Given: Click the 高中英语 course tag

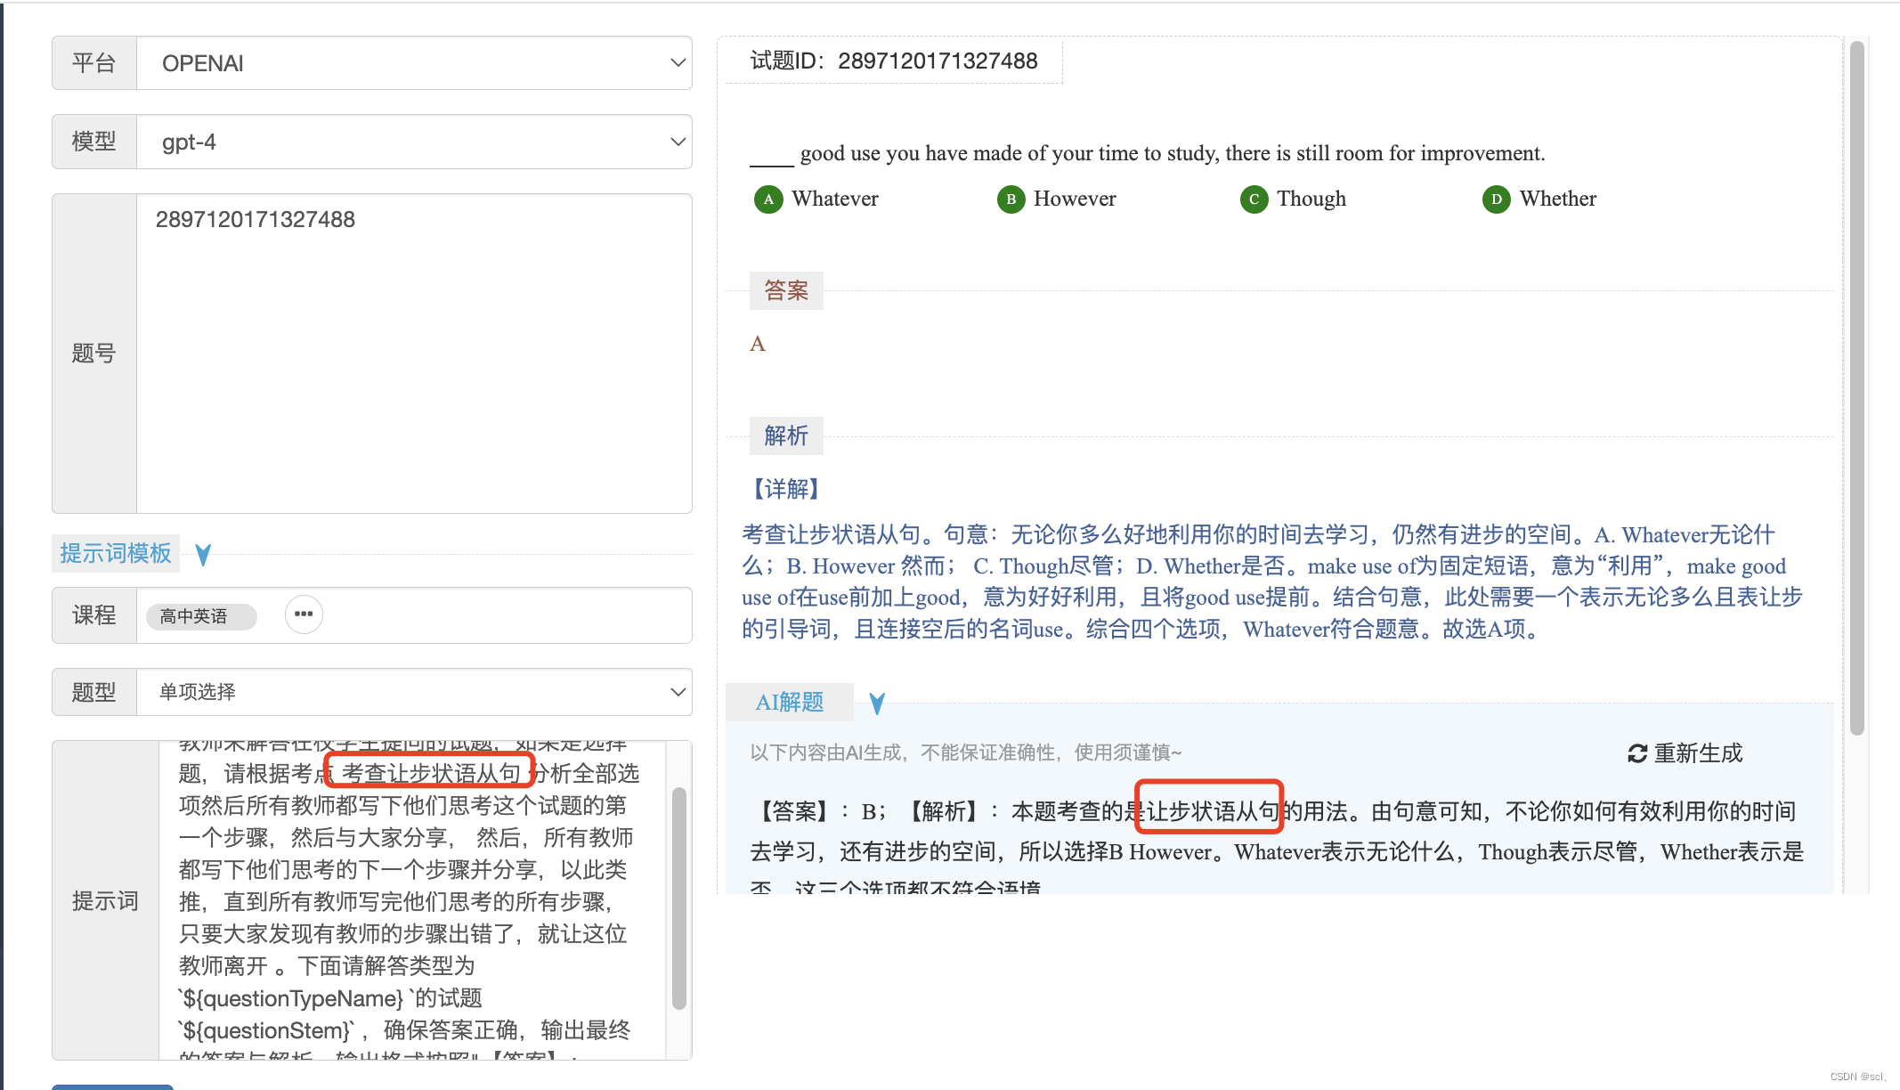Looking at the screenshot, I should [x=194, y=616].
